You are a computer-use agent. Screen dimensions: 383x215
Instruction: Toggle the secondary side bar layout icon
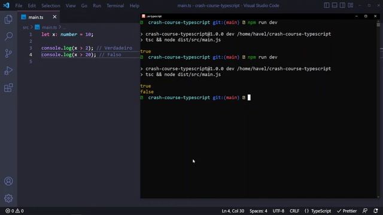[342, 5]
